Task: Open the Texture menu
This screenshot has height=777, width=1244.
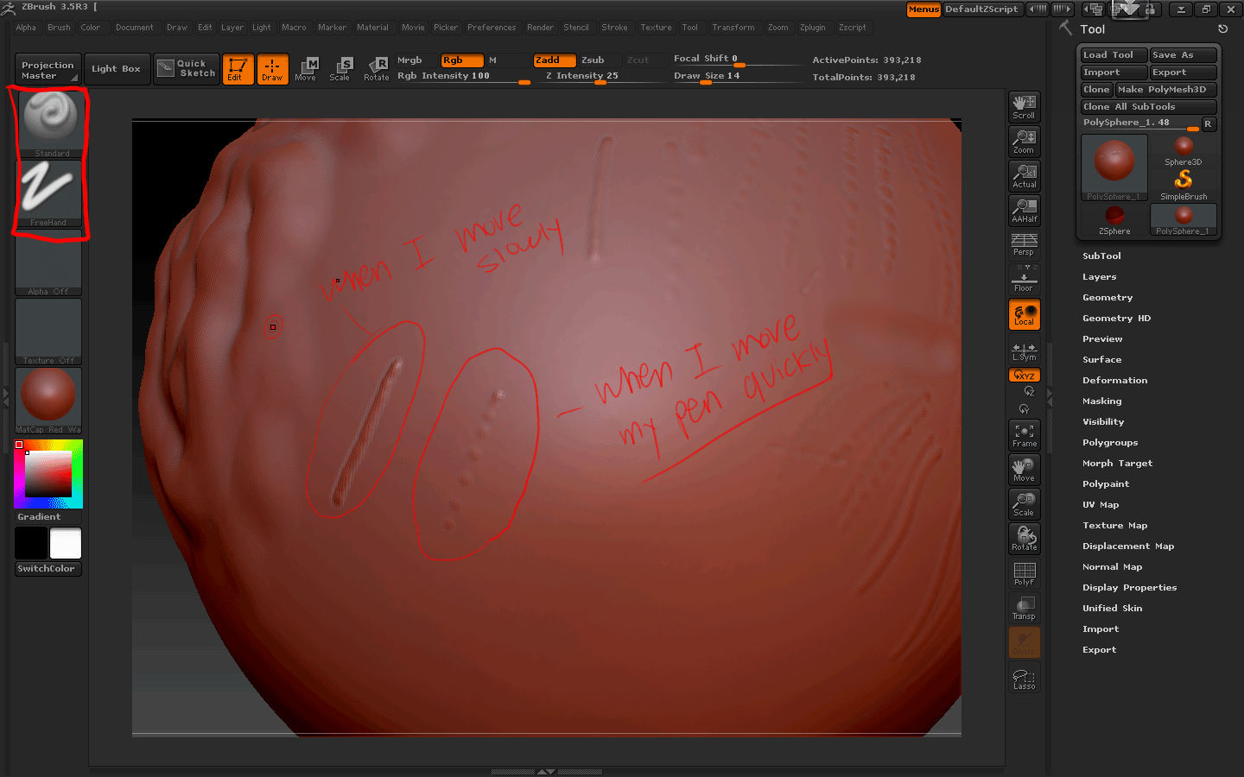Action: pyautogui.click(x=656, y=27)
